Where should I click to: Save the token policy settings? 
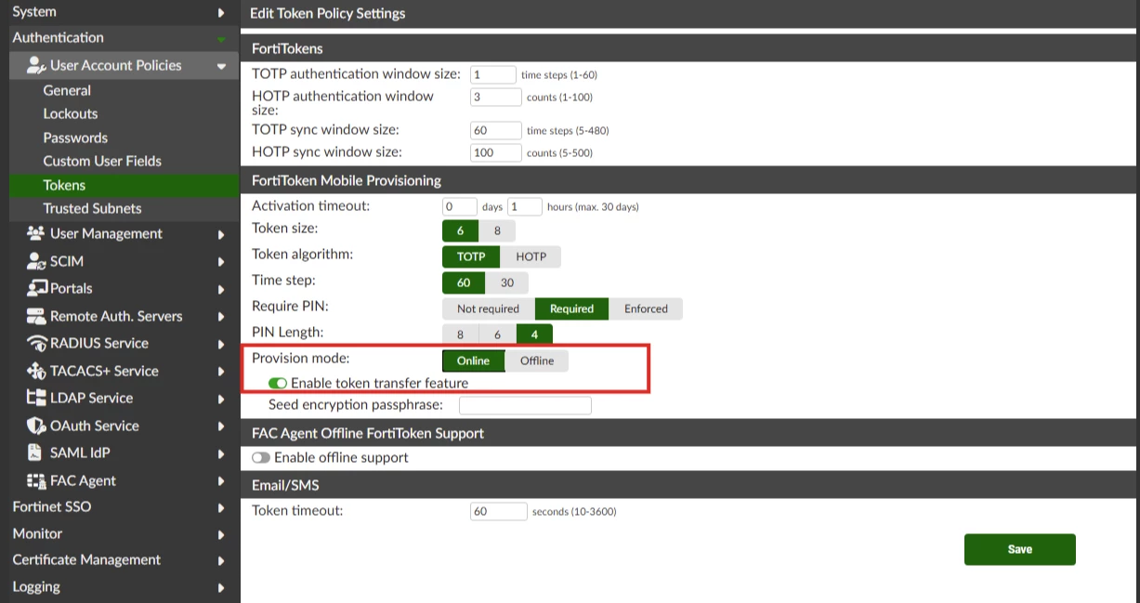point(1019,549)
